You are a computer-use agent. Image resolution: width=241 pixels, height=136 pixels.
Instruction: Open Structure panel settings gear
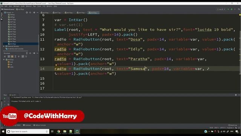(34, 53)
